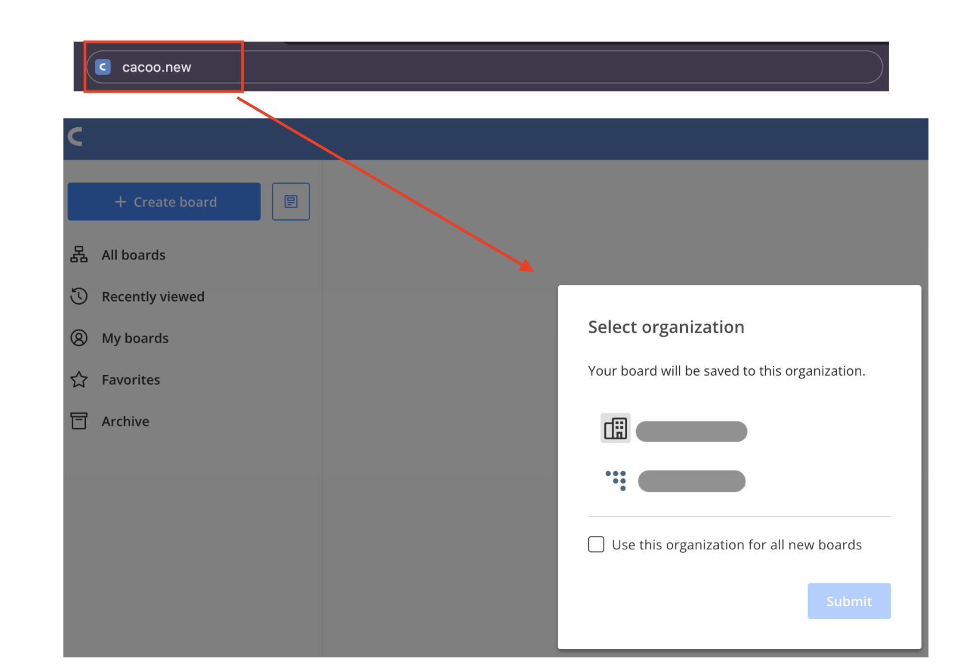Click the Create board button
The width and height of the screenshot is (978, 671).
click(164, 202)
